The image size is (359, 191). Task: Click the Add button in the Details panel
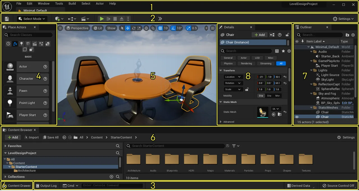click(259, 35)
